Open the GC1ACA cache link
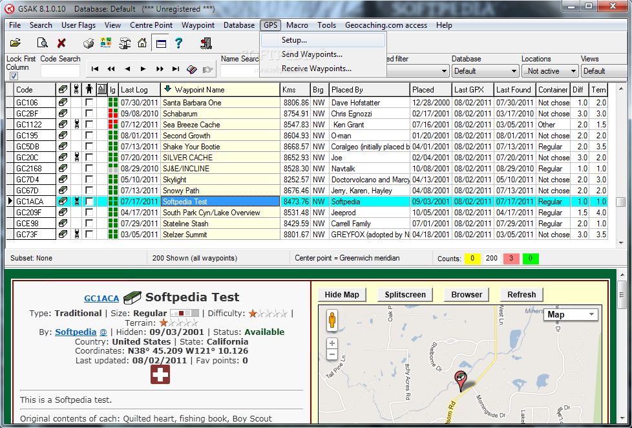The width and height of the screenshot is (632, 428). [101, 299]
